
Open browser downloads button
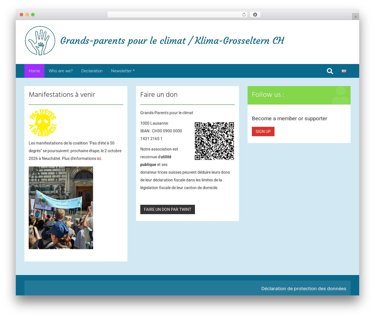point(255,15)
